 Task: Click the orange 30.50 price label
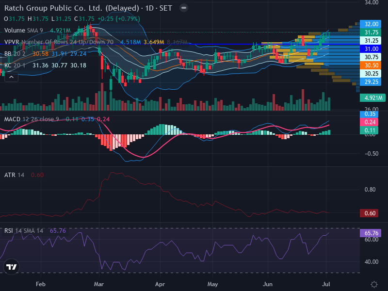(x=371, y=65)
